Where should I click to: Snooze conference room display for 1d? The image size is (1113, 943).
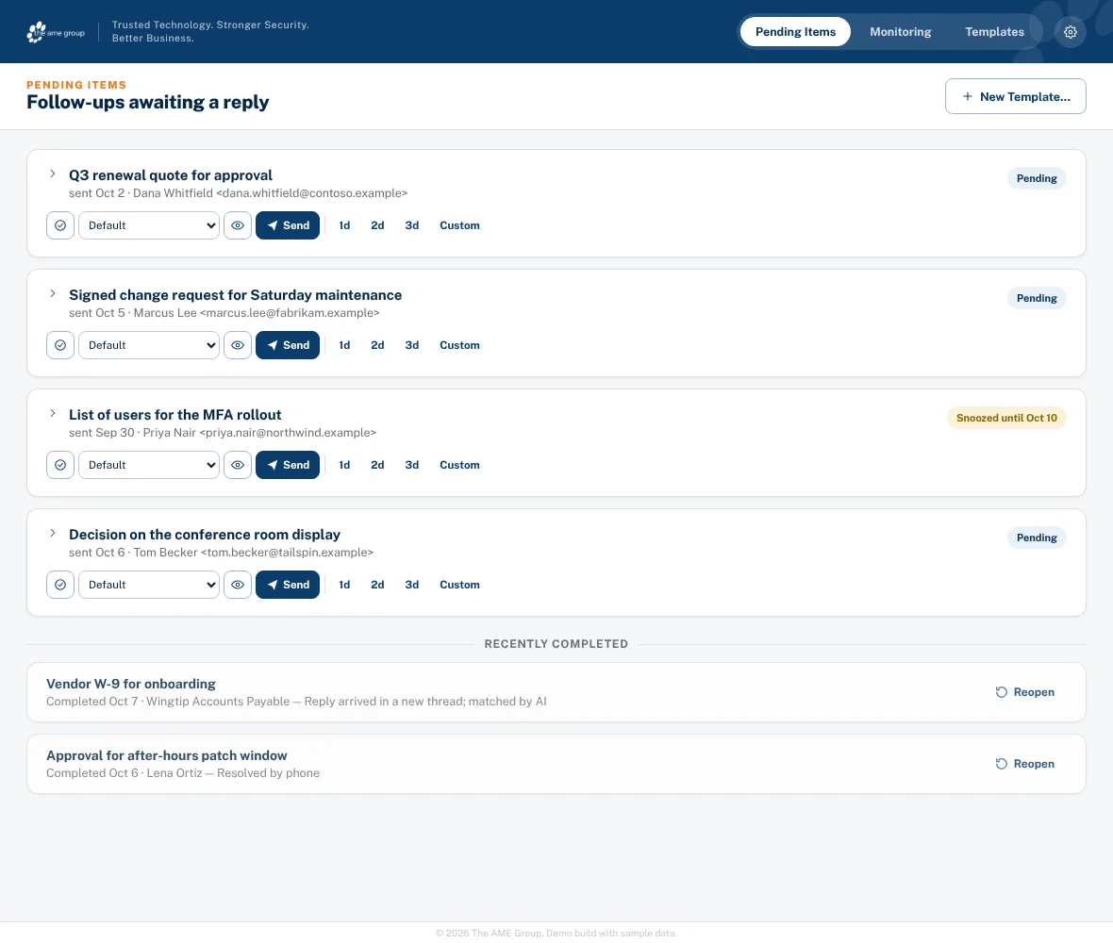pos(344,586)
